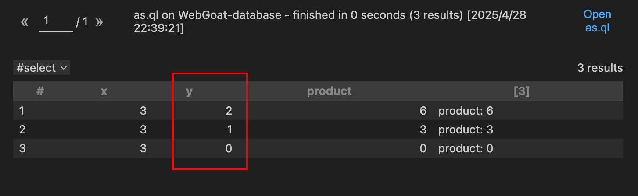Sort by the x column header
Screen dimensions: 638x196
click(104, 91)
